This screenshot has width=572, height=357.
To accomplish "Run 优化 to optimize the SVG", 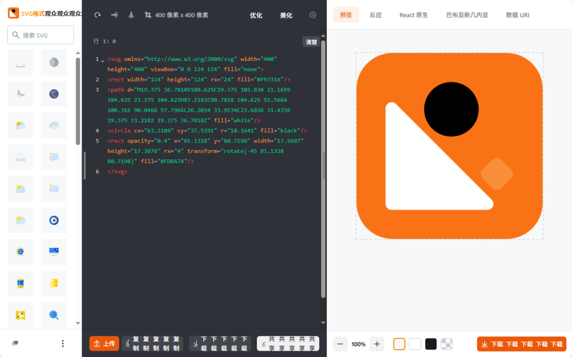I will [256, 15].
